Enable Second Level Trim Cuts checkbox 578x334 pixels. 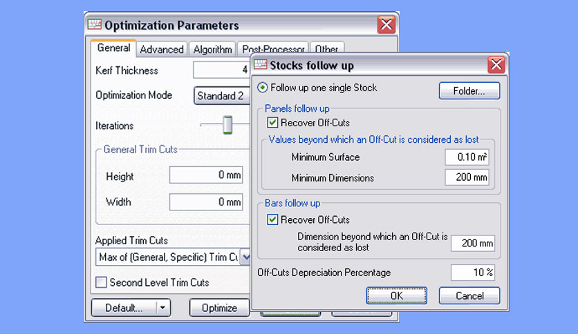coord(101,282)
